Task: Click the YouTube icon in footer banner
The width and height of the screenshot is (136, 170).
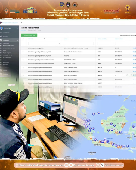Action: point(71,165)
